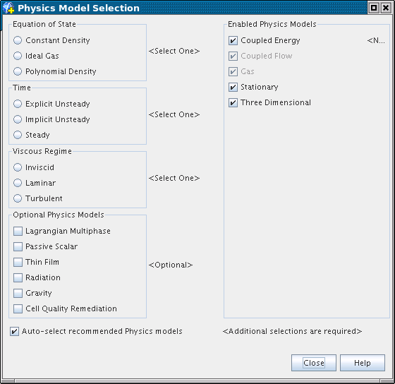Pick Explicit Unsteady time model
Screen dimensions: 395x384
point(18,104)
